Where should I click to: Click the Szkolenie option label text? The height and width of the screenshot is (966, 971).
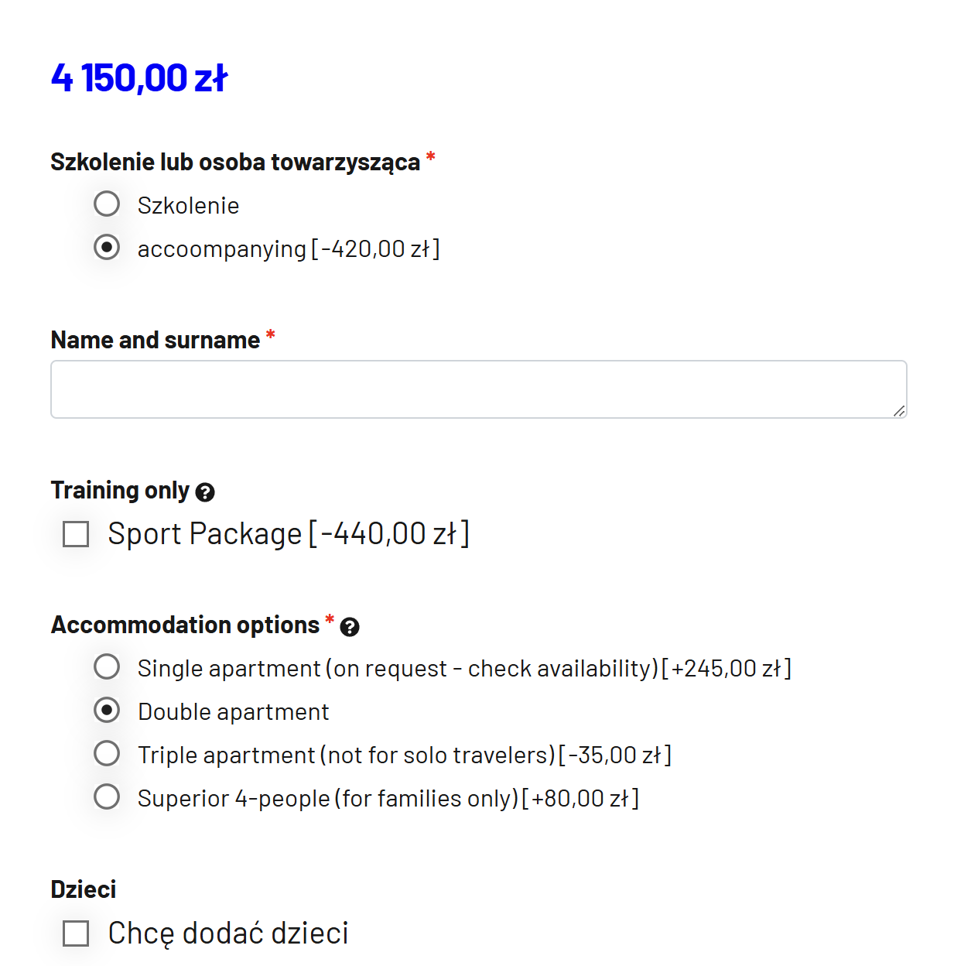click(189, 206)
